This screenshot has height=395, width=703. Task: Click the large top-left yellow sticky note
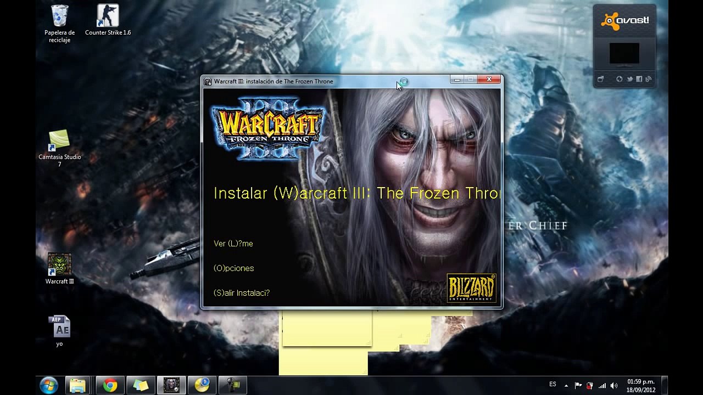(327, 328)
